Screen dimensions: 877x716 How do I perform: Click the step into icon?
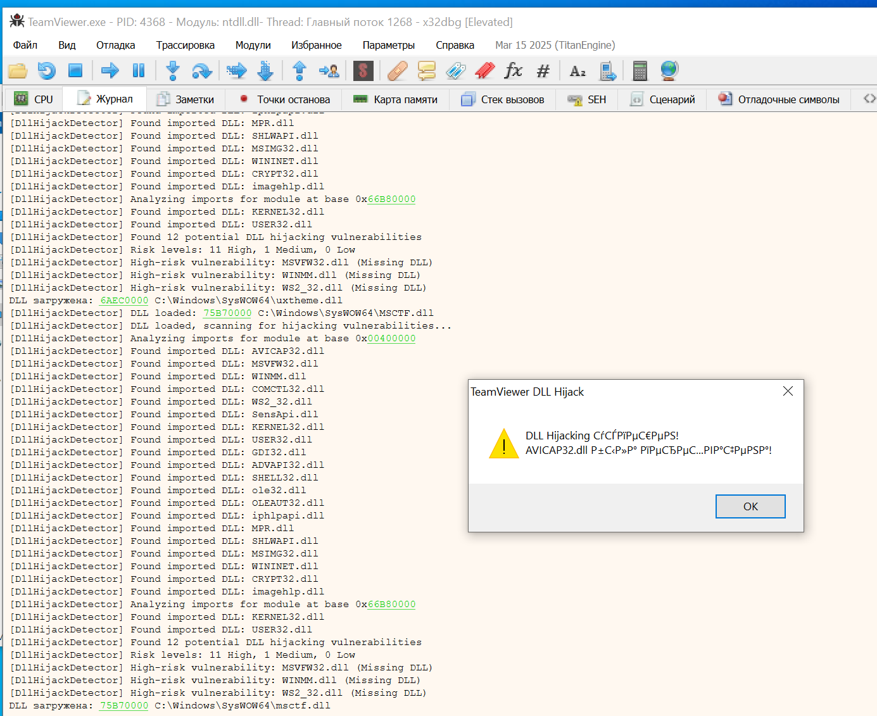tap(172, 71)
